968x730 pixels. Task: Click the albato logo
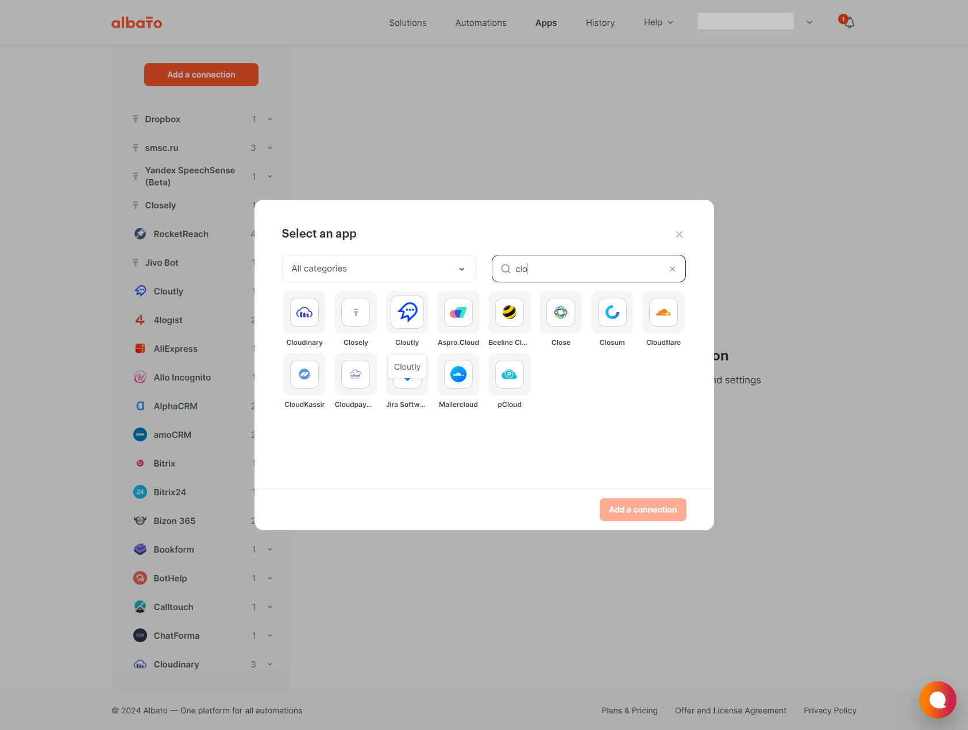pos(137,22)
